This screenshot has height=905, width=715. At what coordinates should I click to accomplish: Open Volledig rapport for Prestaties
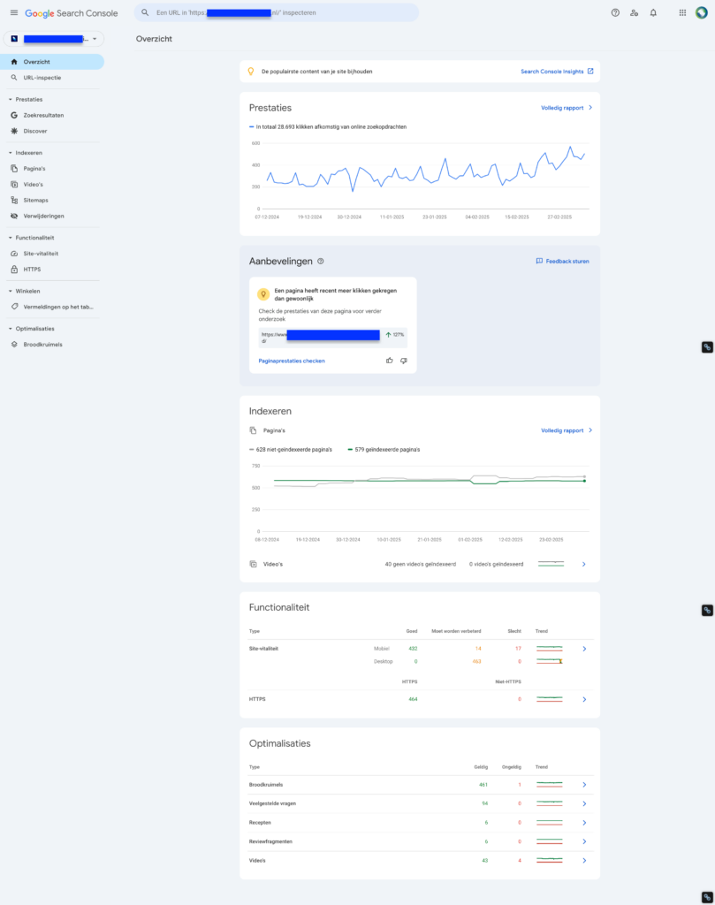567,108
